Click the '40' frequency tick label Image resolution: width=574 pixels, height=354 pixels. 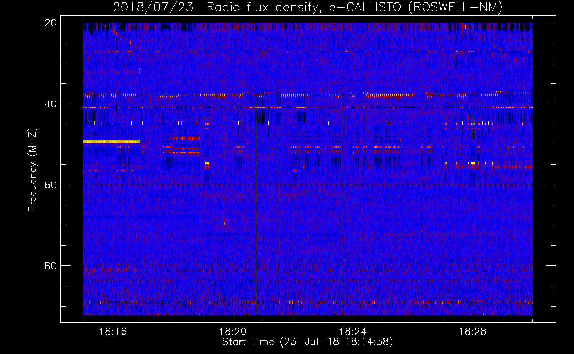point(51,104)
